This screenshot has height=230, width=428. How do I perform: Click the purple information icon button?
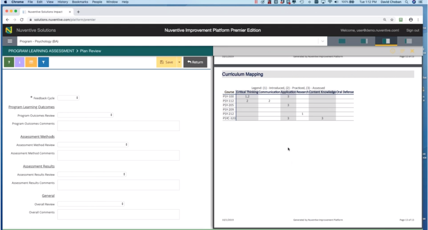pyautogui.click(x=20, y=62)
